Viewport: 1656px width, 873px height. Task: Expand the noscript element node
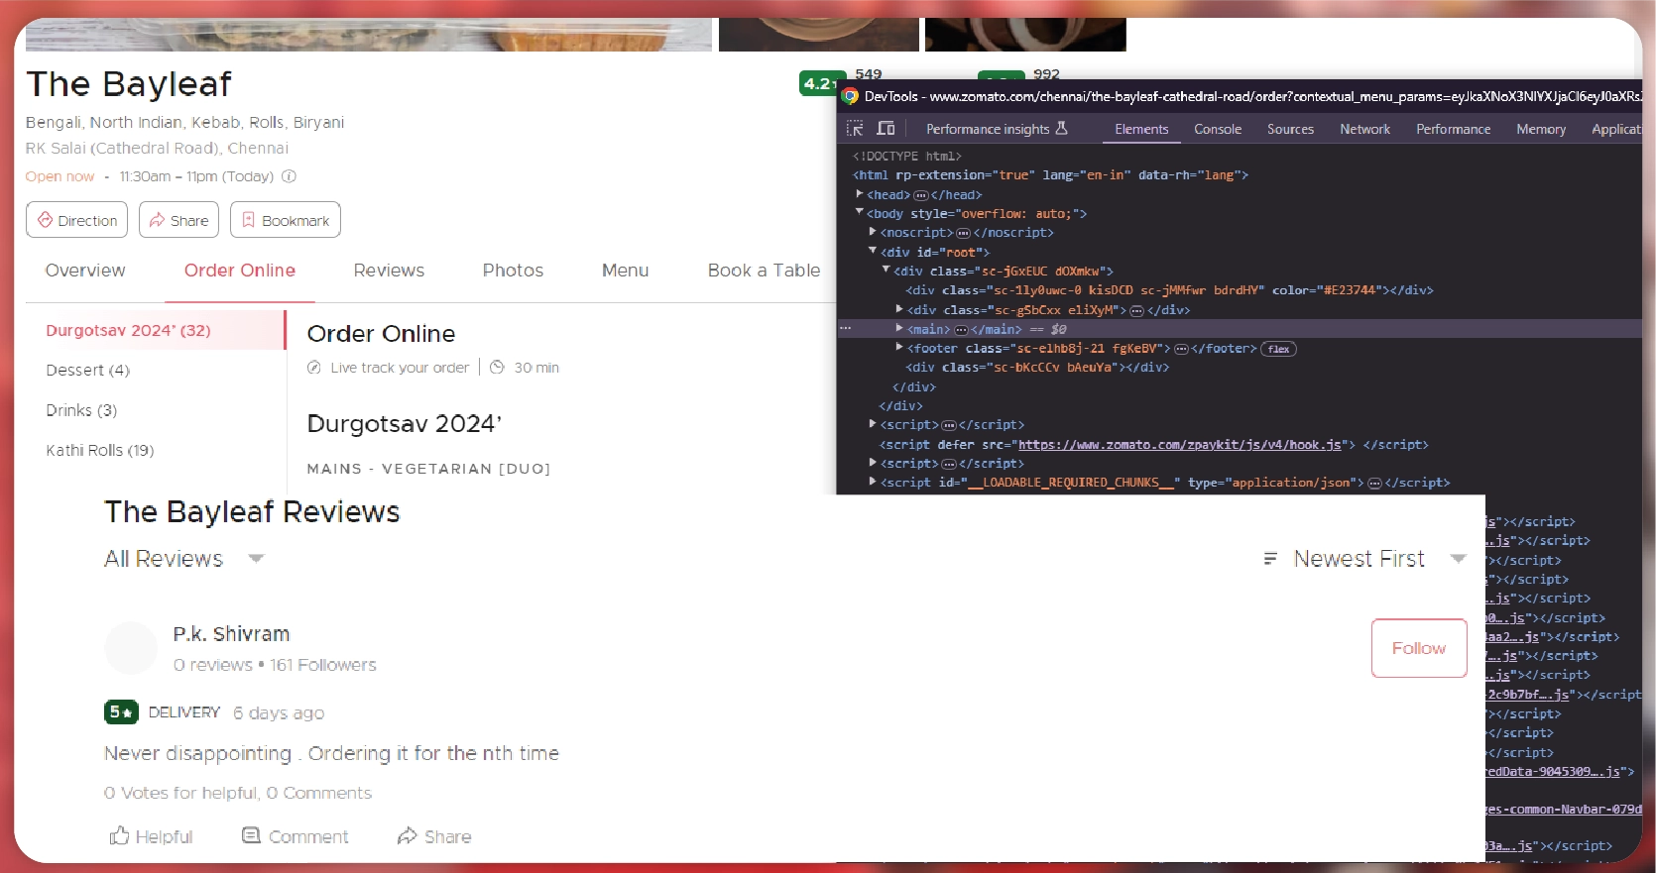click(873, 232)
